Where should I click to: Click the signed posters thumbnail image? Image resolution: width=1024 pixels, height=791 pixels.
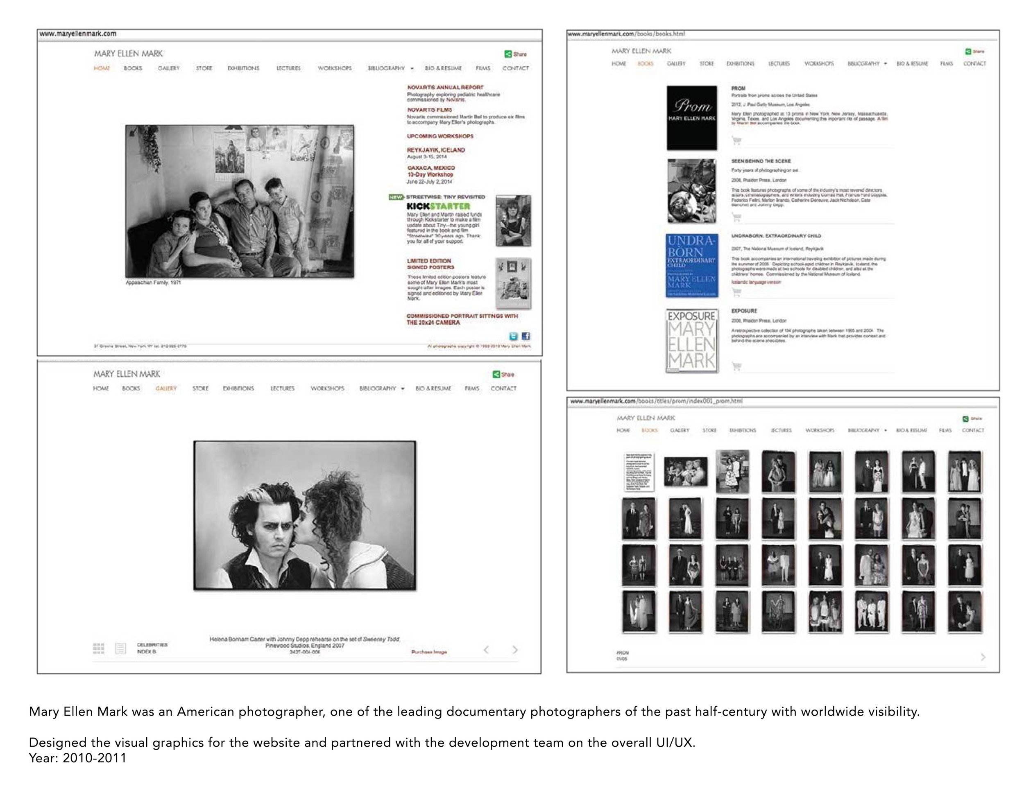tap(513, 283)
